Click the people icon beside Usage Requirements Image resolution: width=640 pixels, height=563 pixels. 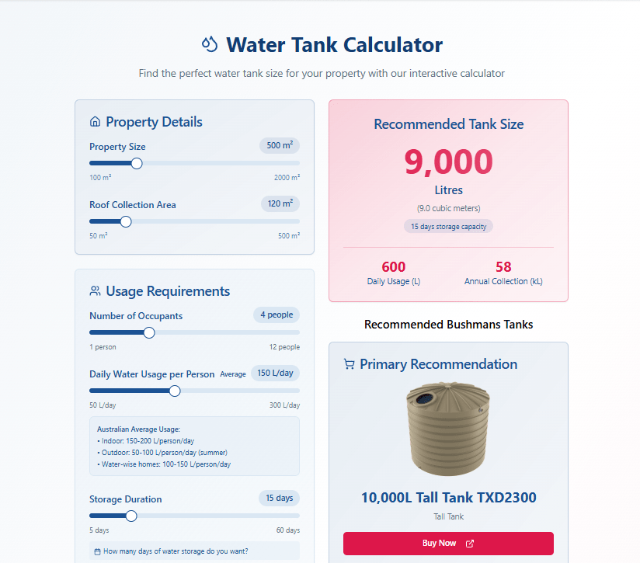(94, 290)
